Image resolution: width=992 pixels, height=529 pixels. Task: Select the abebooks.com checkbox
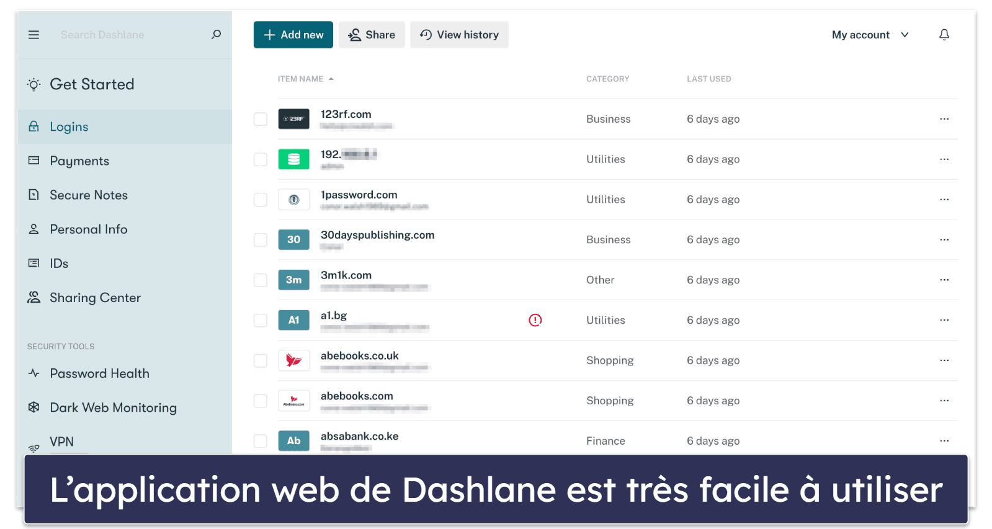click(261, 401)
